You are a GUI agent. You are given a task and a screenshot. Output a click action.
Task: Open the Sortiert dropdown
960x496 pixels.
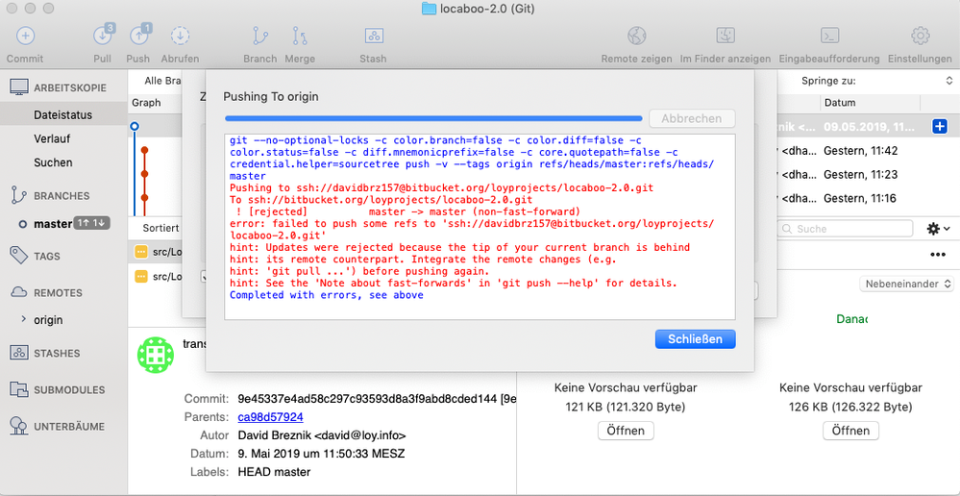160,228
